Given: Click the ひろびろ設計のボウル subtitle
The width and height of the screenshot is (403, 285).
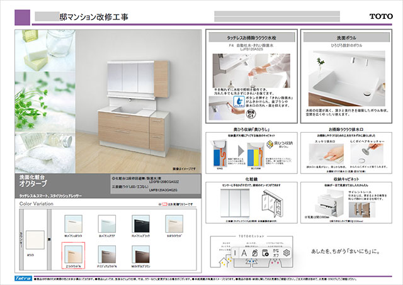Looking at the screenshot, I should (346, 45).
